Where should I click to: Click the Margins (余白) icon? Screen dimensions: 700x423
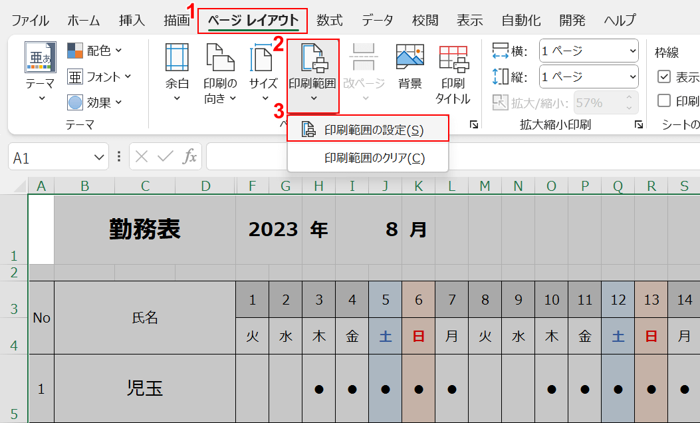[x=177, y=59]
